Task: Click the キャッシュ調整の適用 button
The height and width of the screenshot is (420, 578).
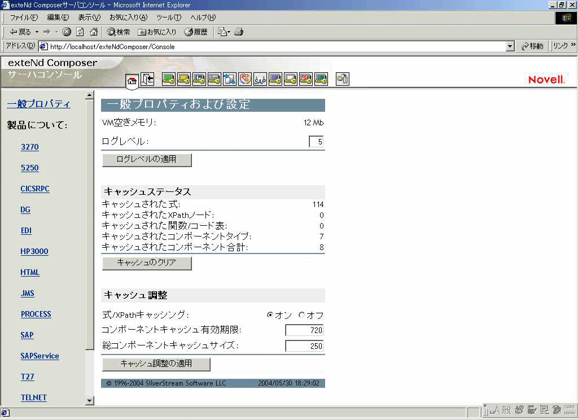Action: (156, 364)
